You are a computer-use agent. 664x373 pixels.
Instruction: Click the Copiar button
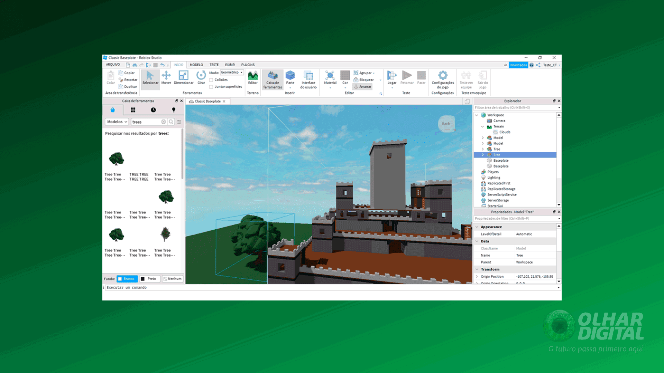click(127, 73)
